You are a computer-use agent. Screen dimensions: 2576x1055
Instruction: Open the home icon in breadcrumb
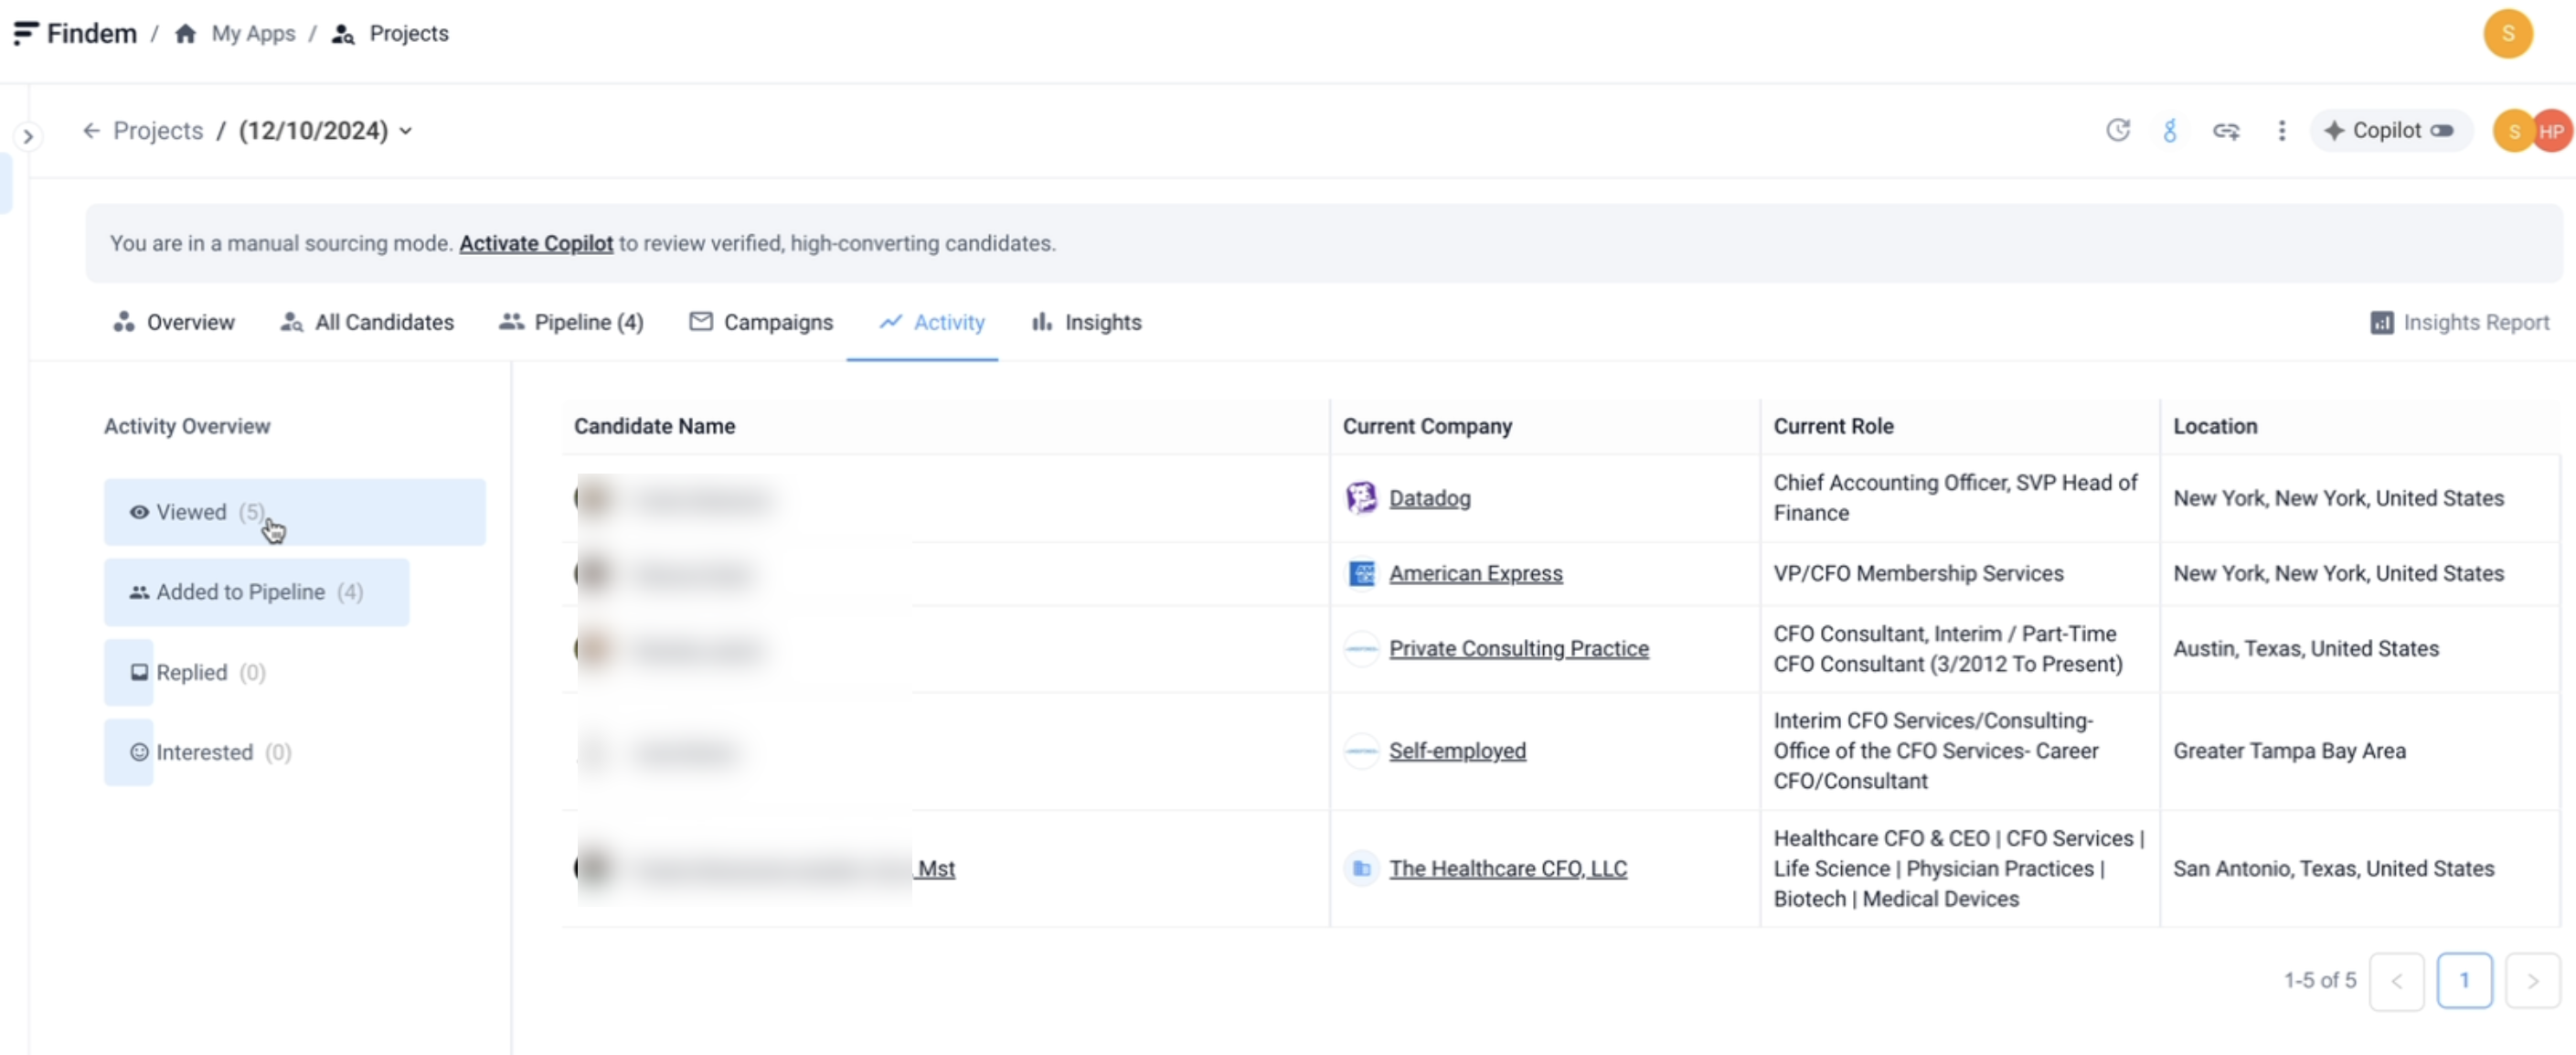[x=185, y=34]
